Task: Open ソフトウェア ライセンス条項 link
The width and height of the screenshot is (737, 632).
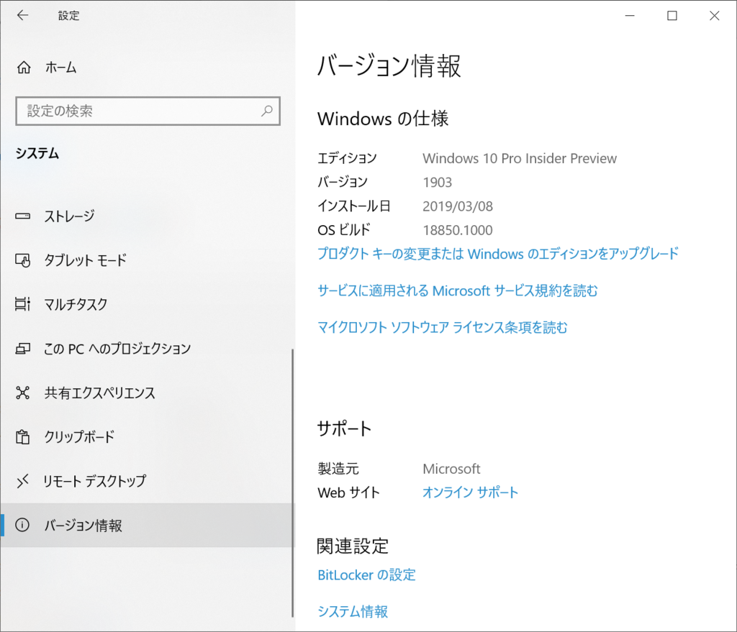Action: tap(443, 327)
